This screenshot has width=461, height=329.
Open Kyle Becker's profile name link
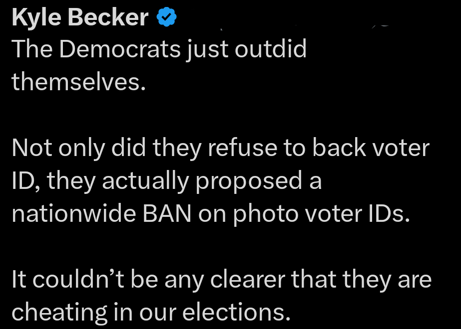[80, 17]
